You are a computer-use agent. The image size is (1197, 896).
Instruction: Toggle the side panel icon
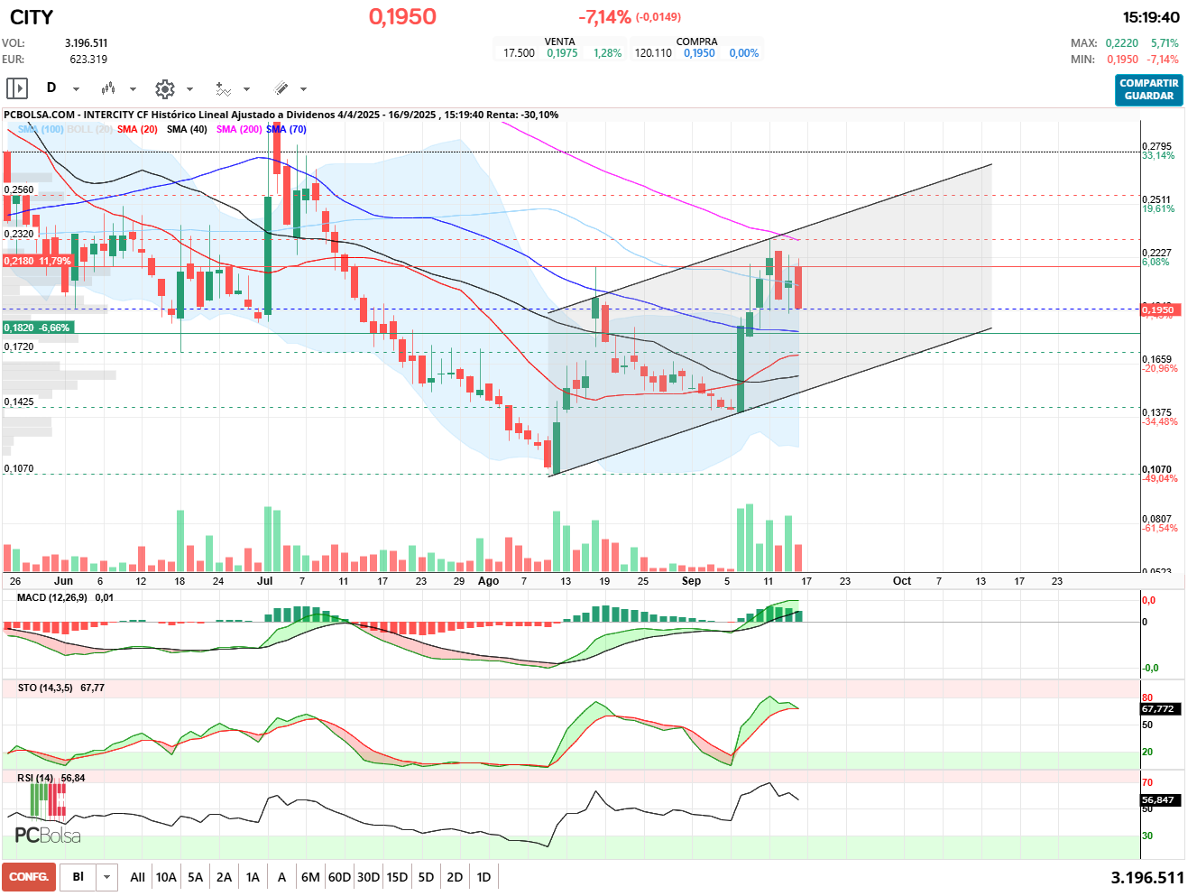pyautogui.click(x=17, y=88)
